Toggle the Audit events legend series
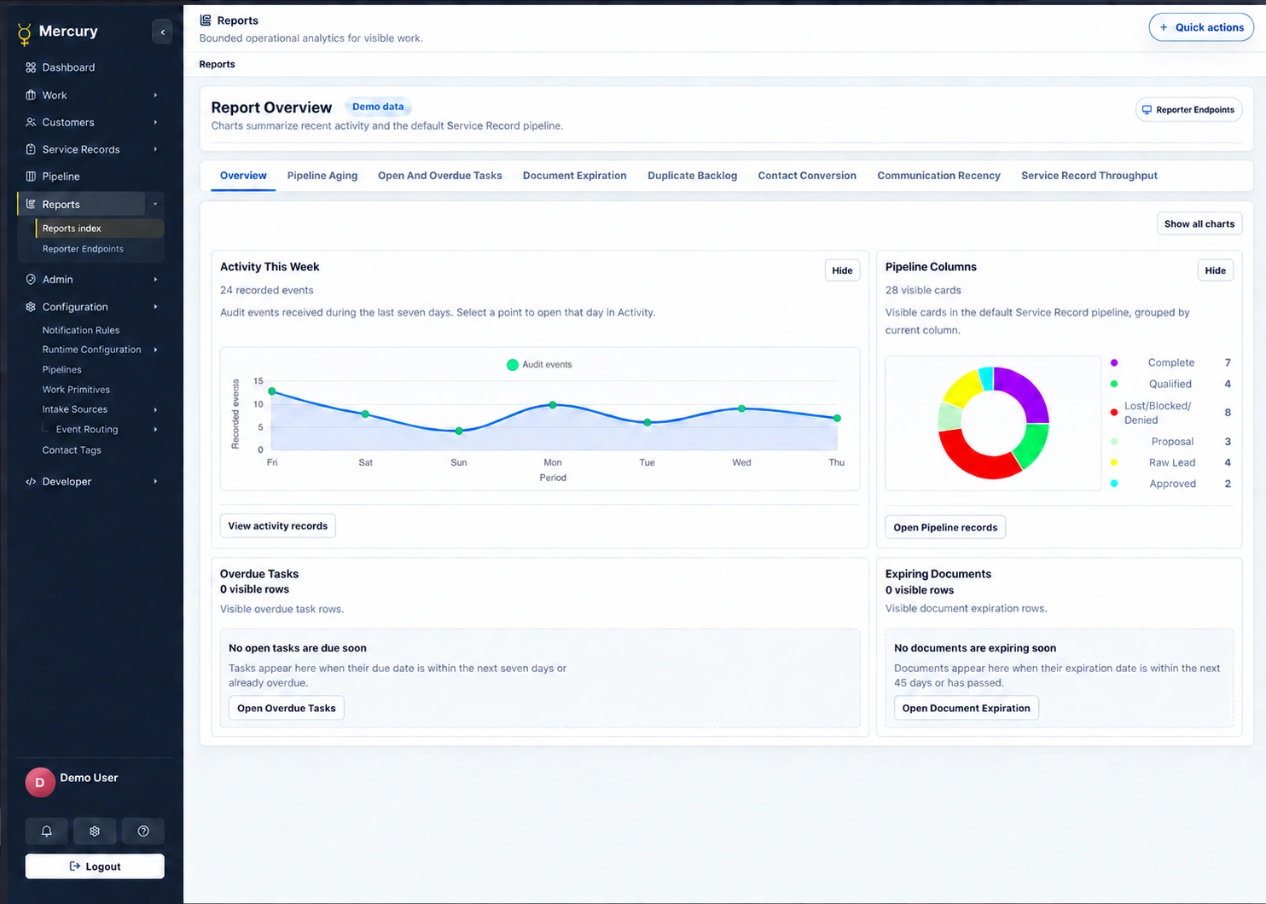Image resolution: width=1266 pixels, height=904 pixels. (x=539, y=364)
